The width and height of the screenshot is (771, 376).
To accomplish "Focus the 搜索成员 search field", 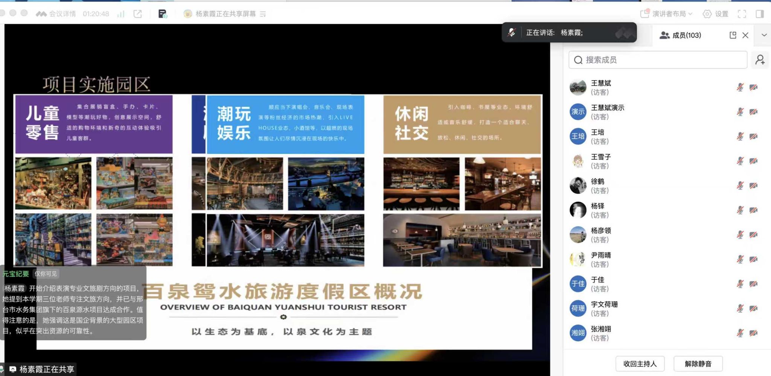I will pyautogui.click(x=658, y=60).
